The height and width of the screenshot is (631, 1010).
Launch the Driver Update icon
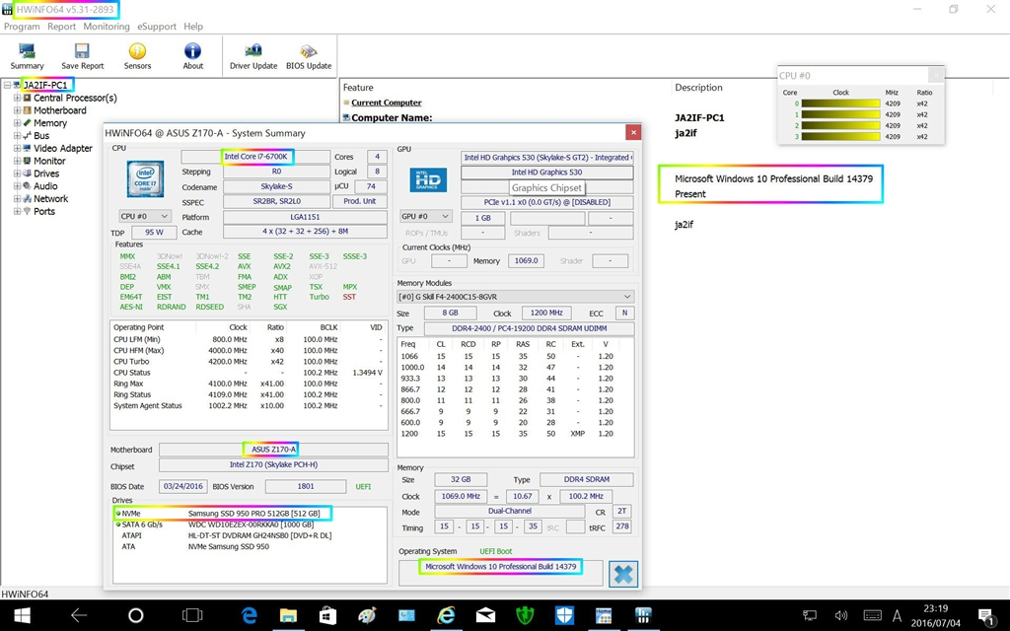point(253,55)
